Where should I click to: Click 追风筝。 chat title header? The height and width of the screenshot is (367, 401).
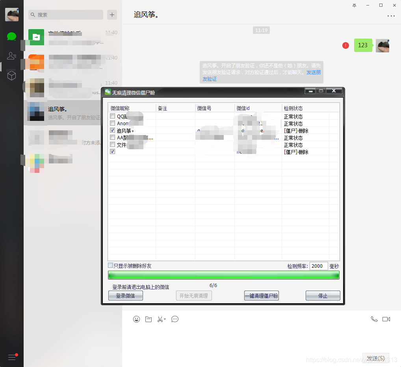[x=146, y=15]
